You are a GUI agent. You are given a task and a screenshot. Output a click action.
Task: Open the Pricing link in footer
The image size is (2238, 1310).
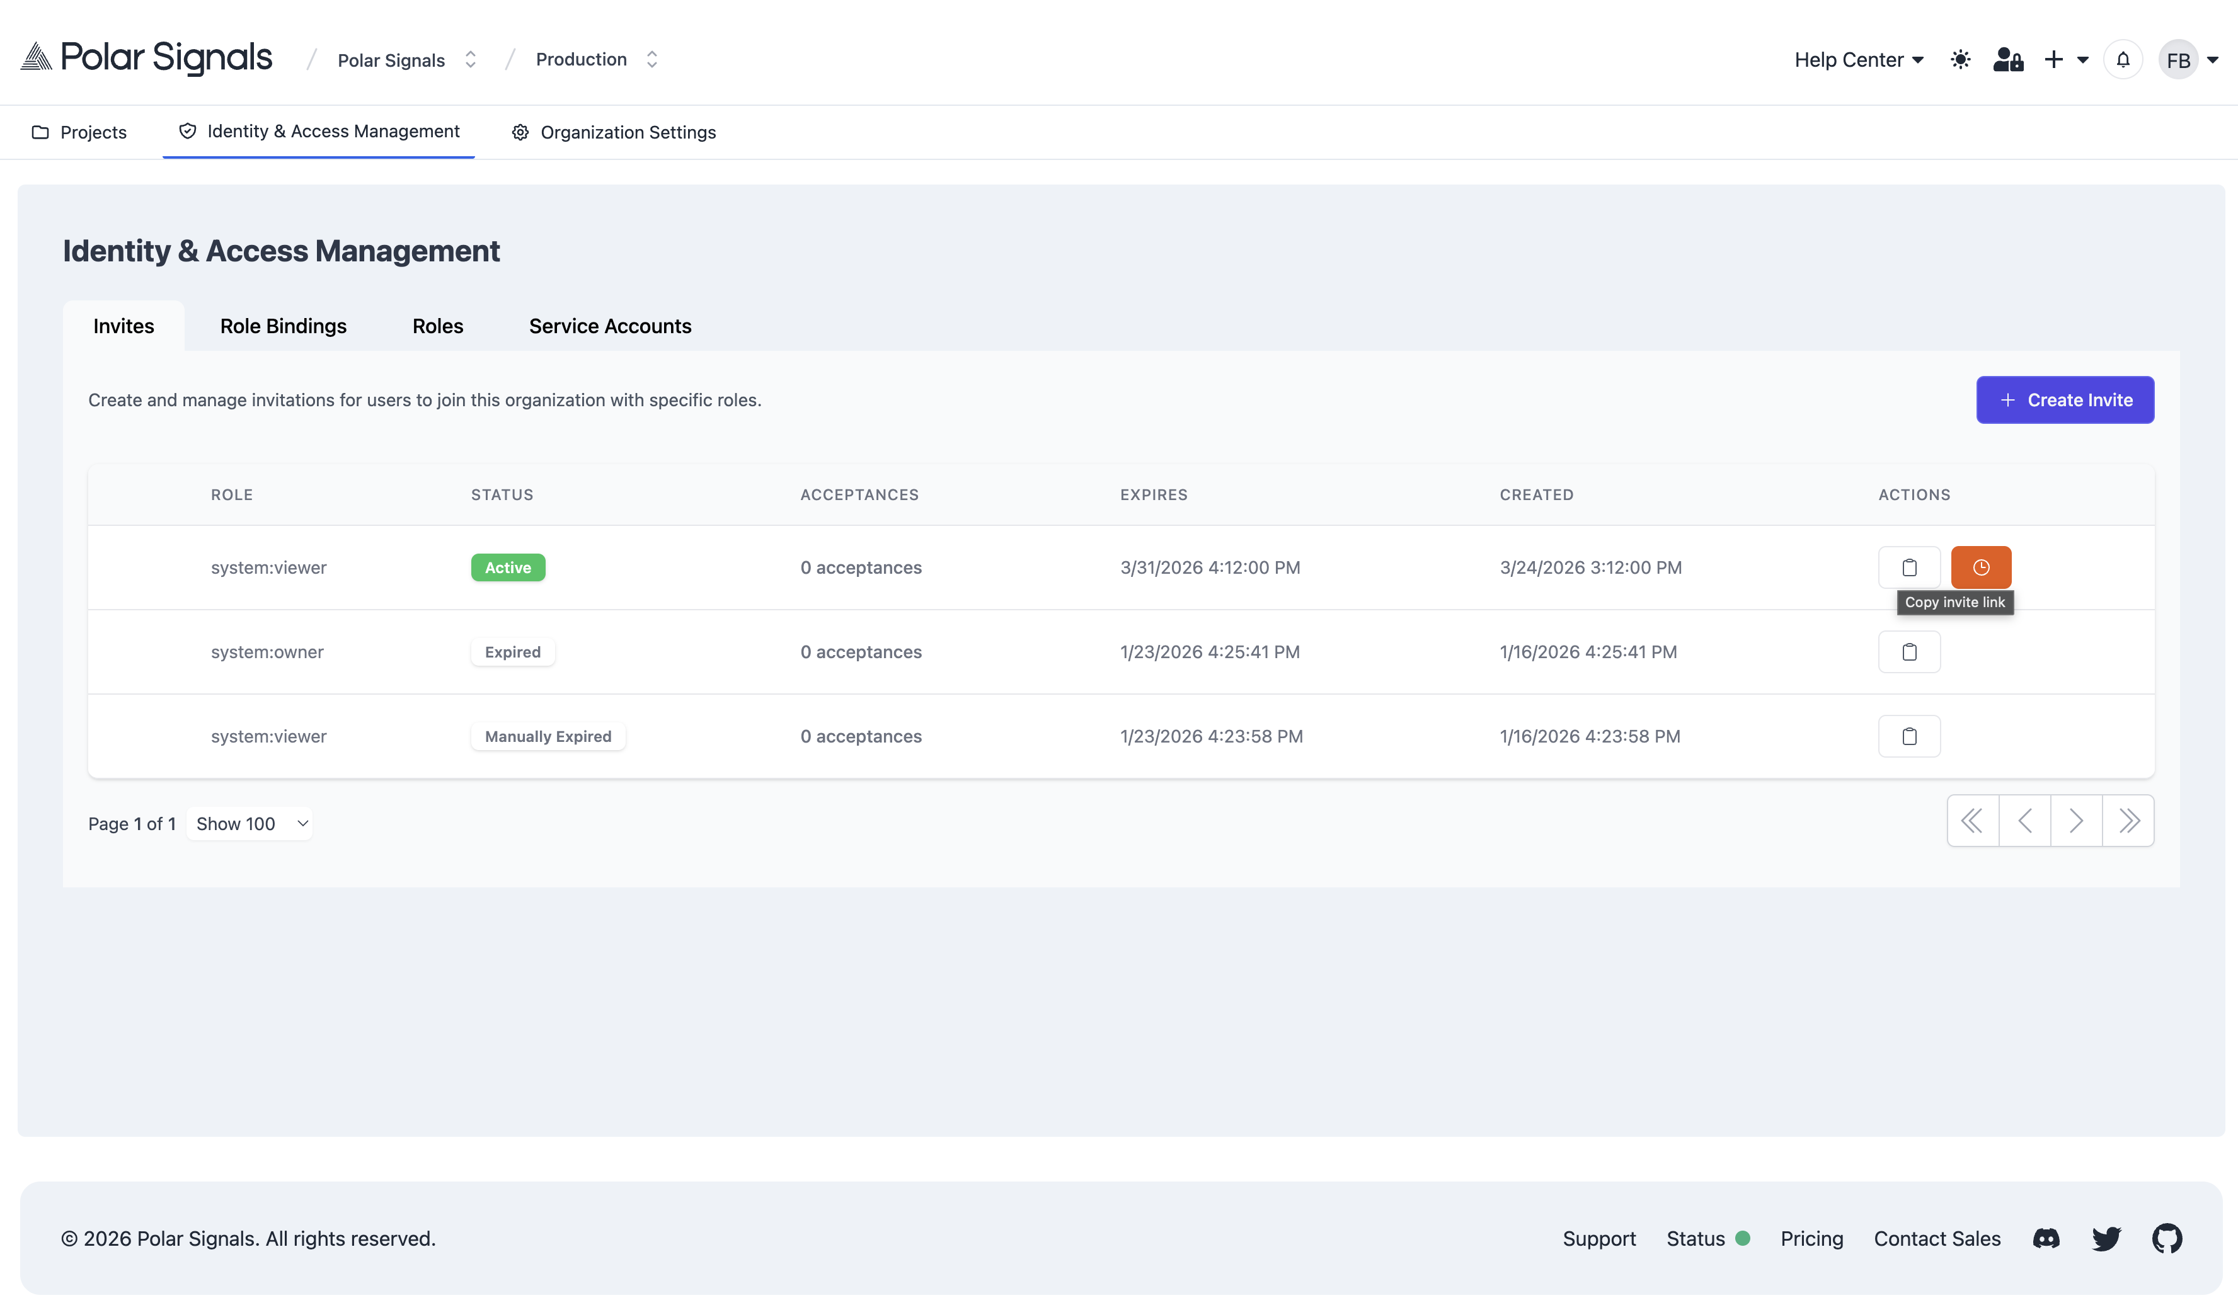coord(1811,1238)
